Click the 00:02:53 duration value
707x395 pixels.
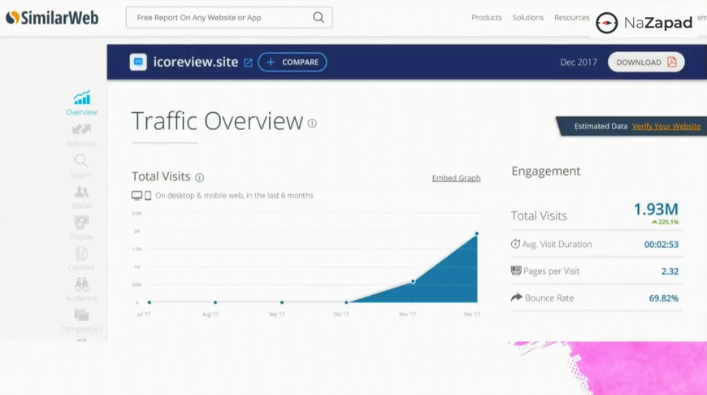(661, 245)
